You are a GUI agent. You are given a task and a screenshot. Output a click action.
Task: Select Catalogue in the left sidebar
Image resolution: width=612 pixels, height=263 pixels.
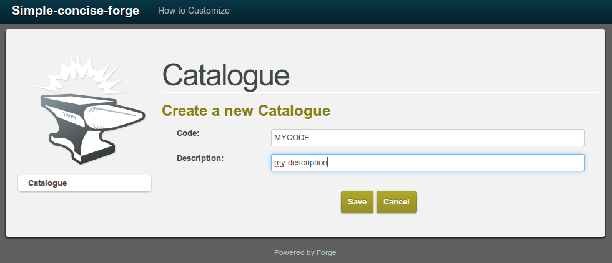(x=84, y=183)
